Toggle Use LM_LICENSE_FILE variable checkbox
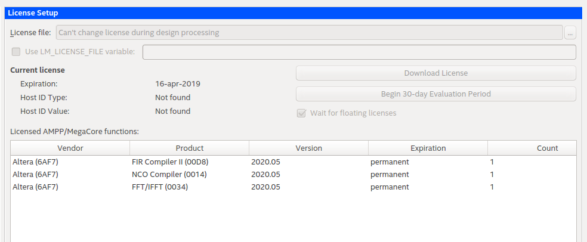The image size is (587, 242). (x=16, y=52)
